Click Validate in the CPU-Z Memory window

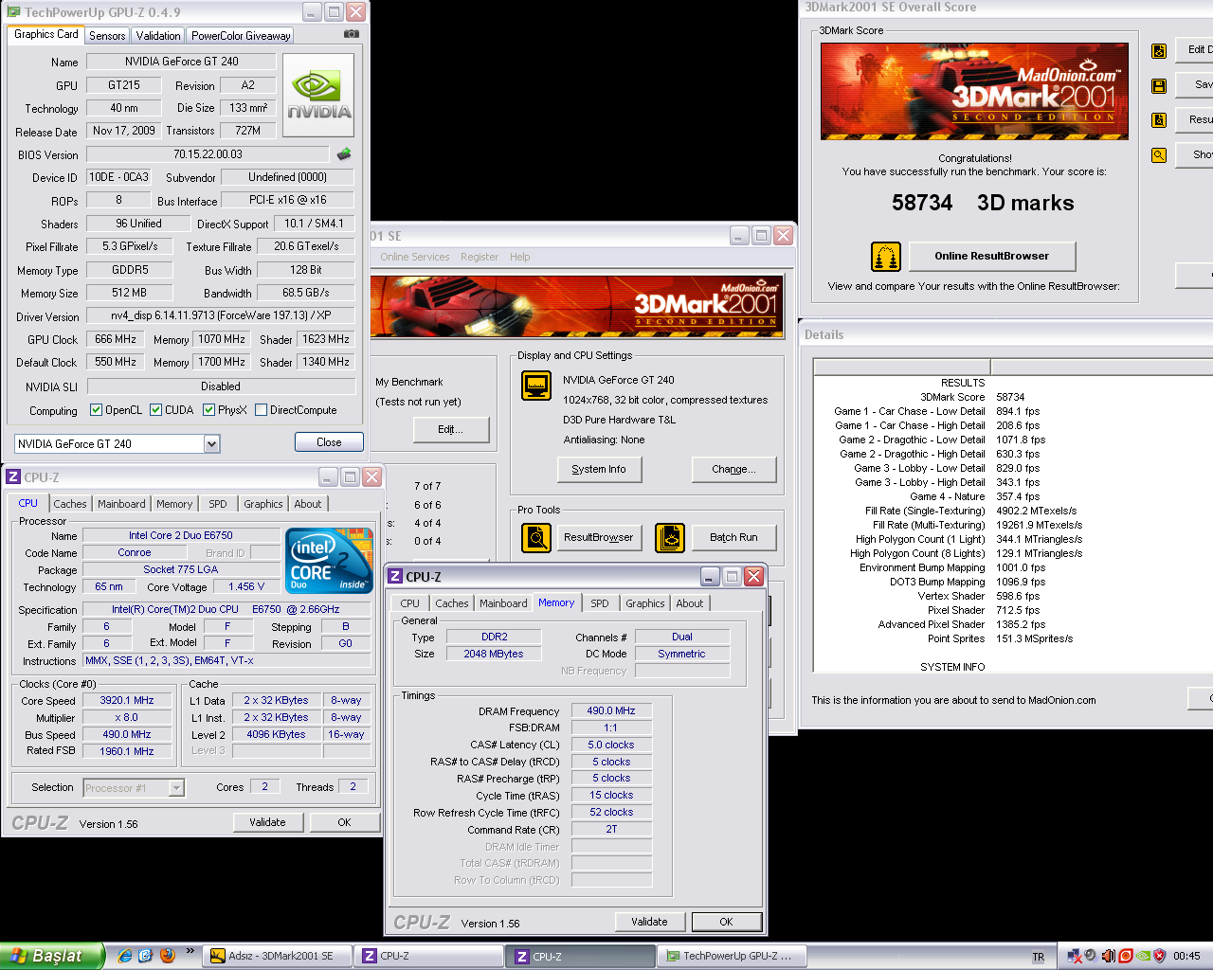(649, 922)
